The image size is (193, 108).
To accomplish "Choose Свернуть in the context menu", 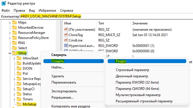I will point(74,55).
